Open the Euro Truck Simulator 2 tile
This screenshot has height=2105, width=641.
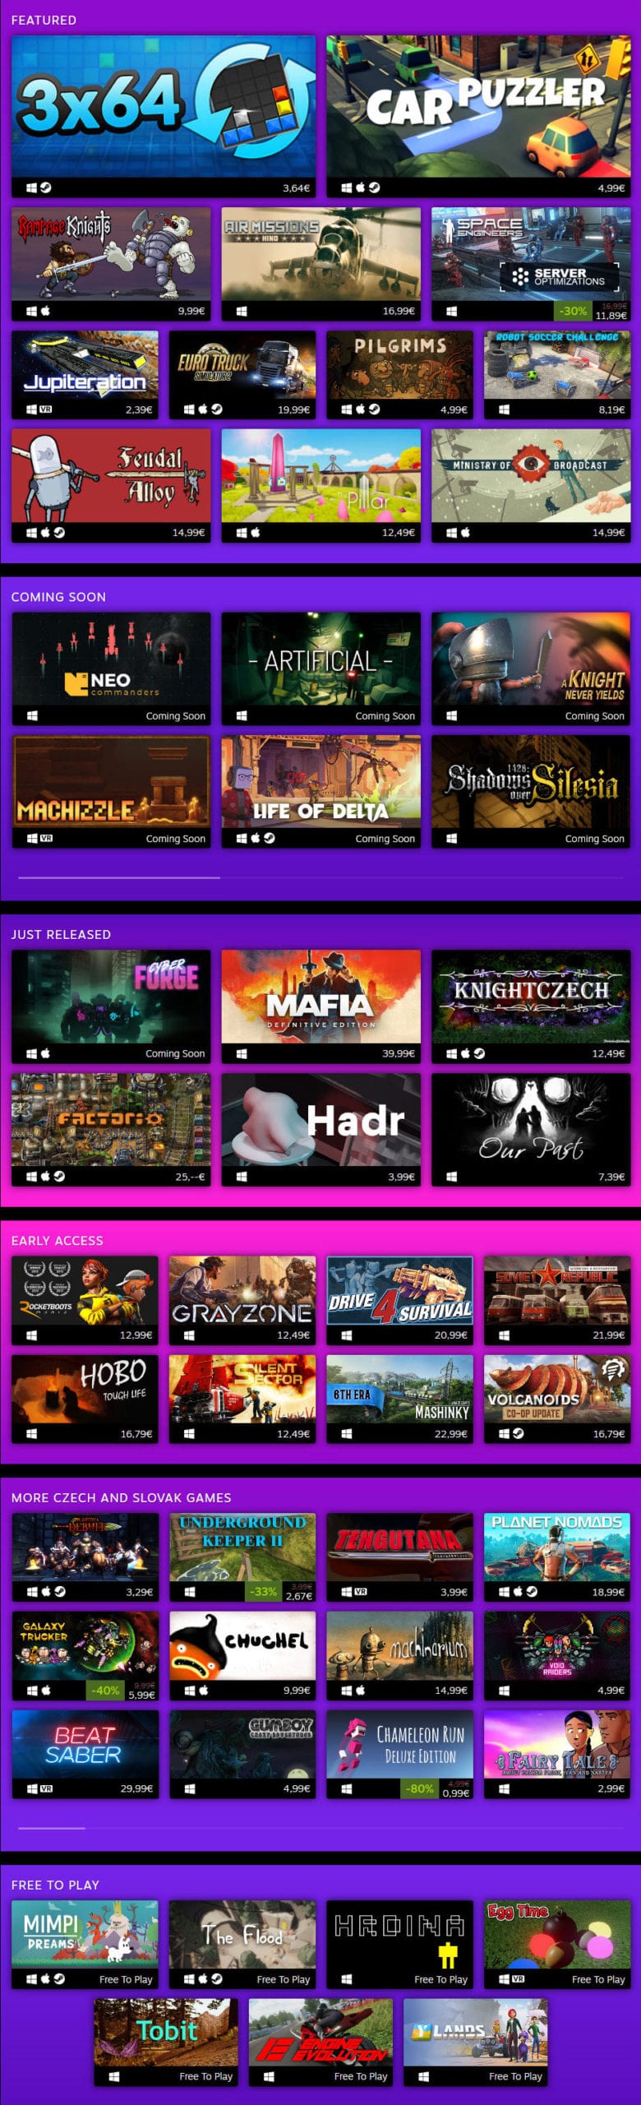(x=242, y=375)
